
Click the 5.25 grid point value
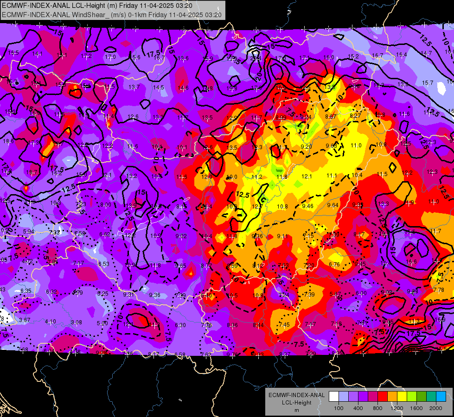coord(103,294)
